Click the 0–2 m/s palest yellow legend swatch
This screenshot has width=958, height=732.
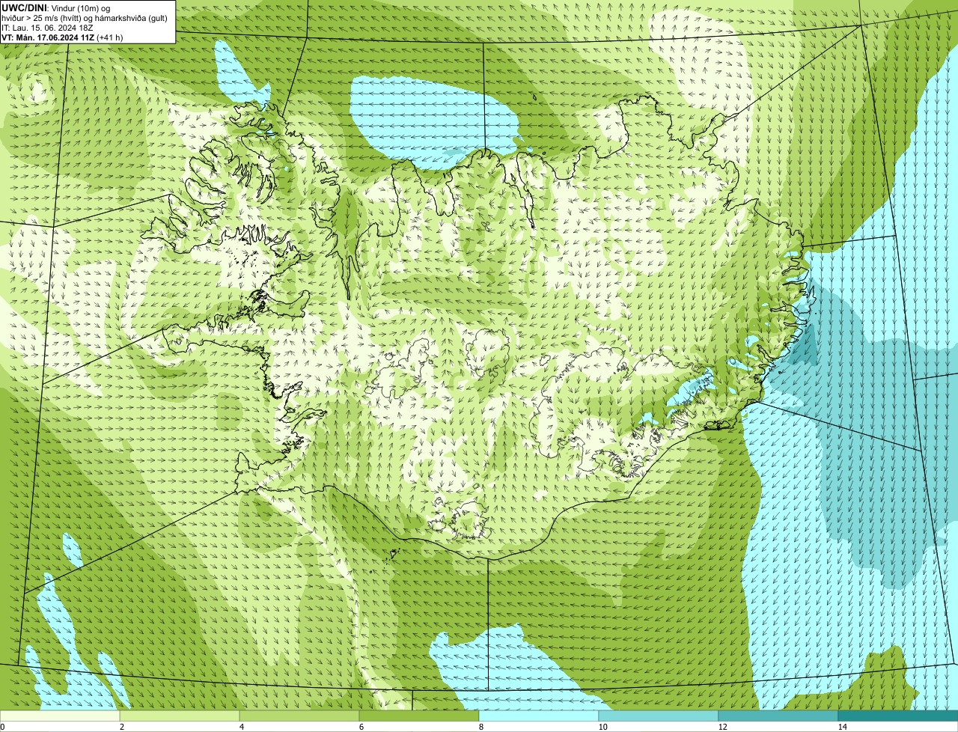[60, 716]
